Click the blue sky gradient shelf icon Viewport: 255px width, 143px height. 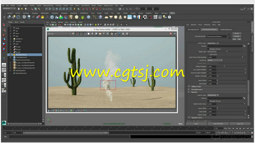pos(130,17)
